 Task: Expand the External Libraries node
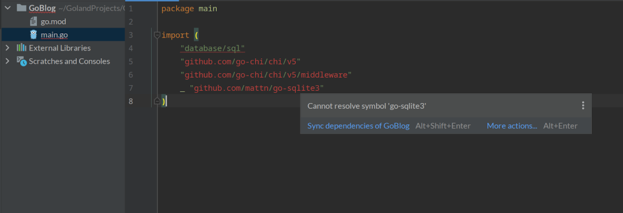click(7, 48)
